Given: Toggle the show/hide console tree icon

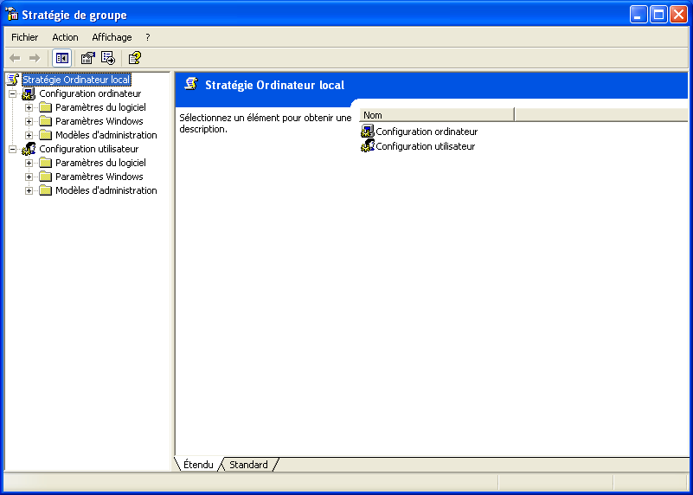Looking at the screenshot, I should [x=62, y=58].
